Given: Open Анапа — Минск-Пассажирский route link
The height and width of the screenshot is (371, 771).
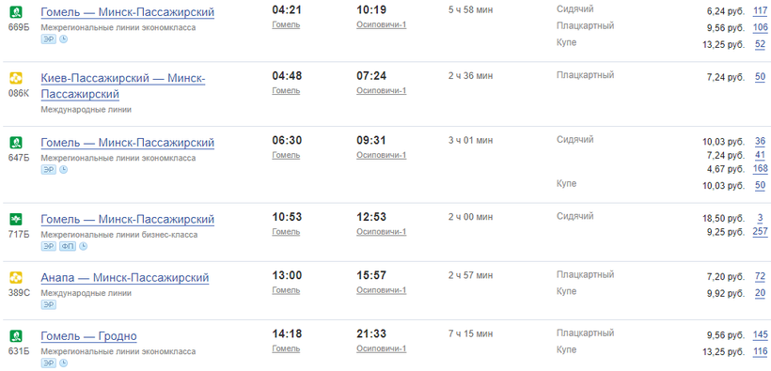Looking at the screenshot, I should 125,278.
